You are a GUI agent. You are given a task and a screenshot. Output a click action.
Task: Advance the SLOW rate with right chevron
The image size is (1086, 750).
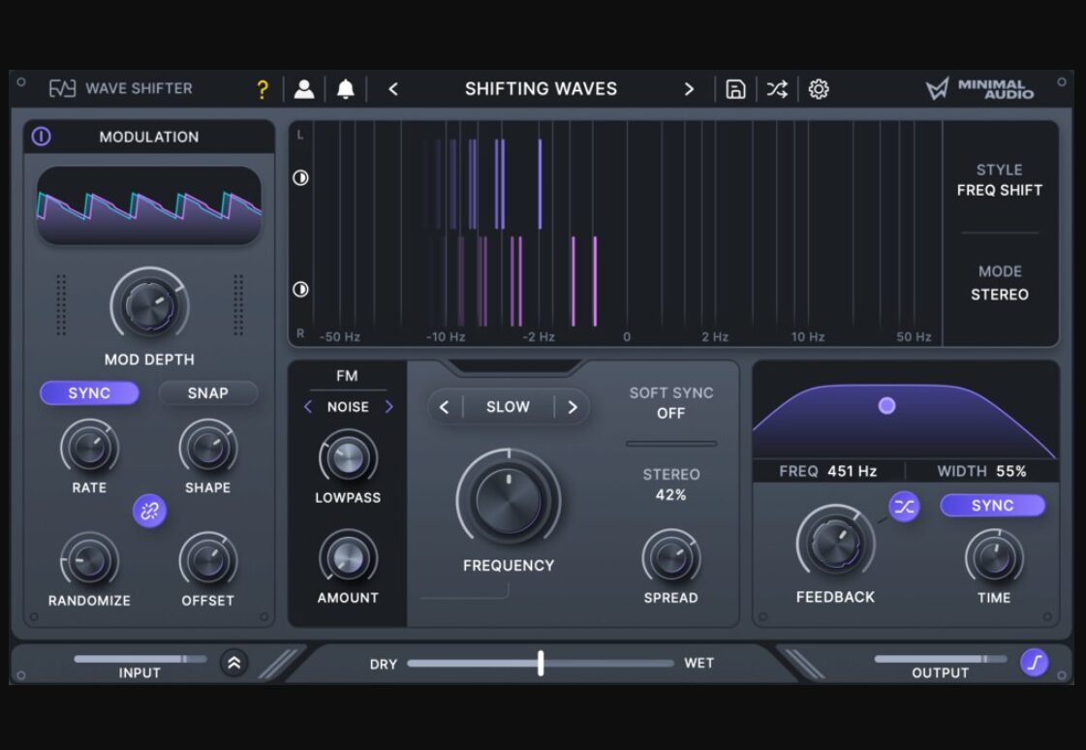(x=572, y=407)
